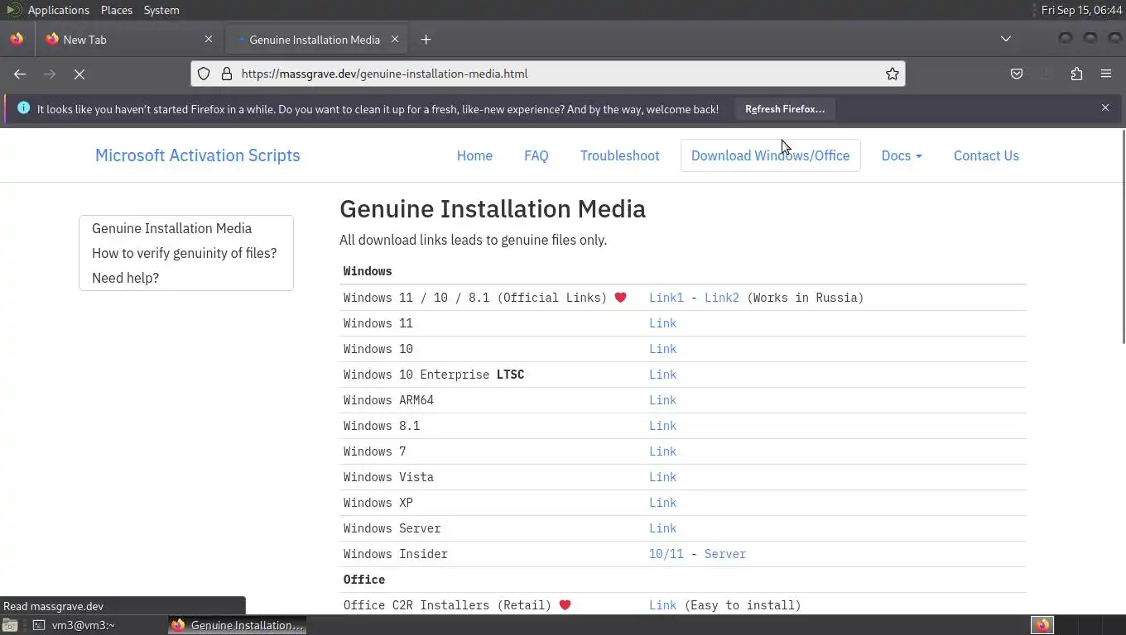This screenshot has width=1126, height=635.
Task: Click the Genuine Installation Media page heading
Action: pos(493,208)
